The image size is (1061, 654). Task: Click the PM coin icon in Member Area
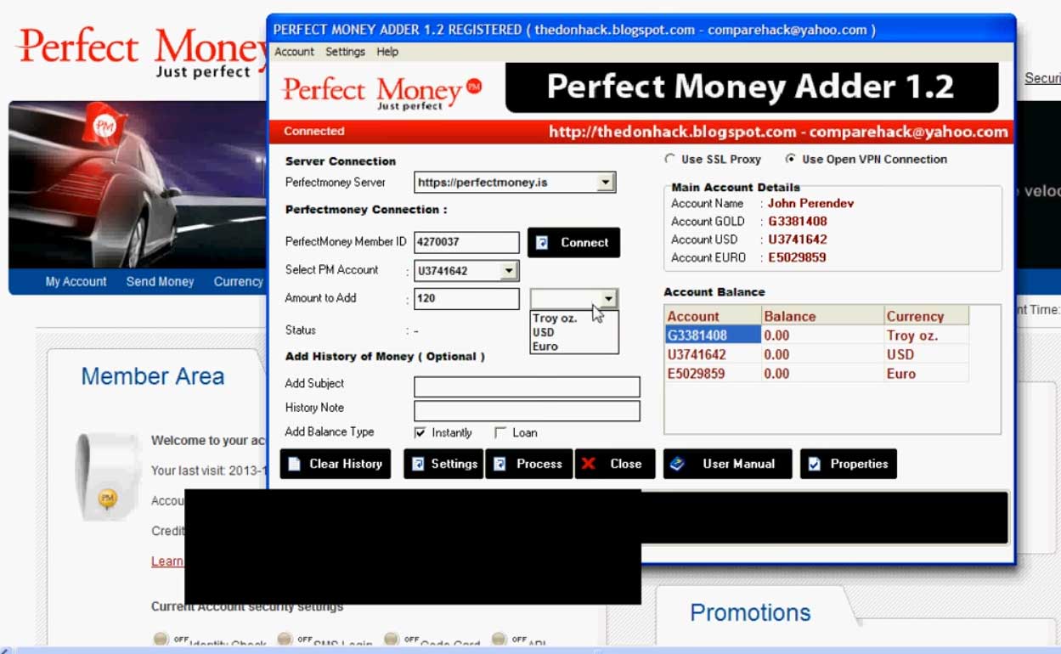click(x=107, y=499)
